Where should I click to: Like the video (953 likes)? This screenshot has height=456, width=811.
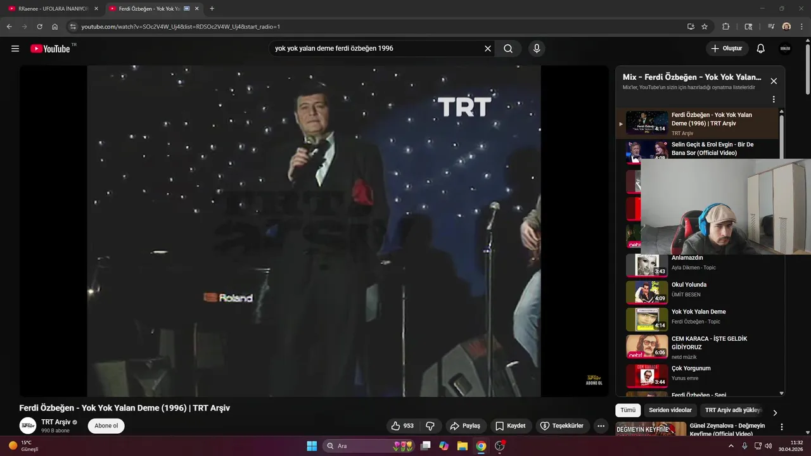402,426
